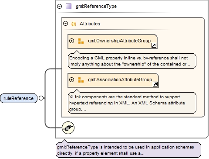Click OwnershipAttributeGroup orange blocks icon

(x=81, y=41)
